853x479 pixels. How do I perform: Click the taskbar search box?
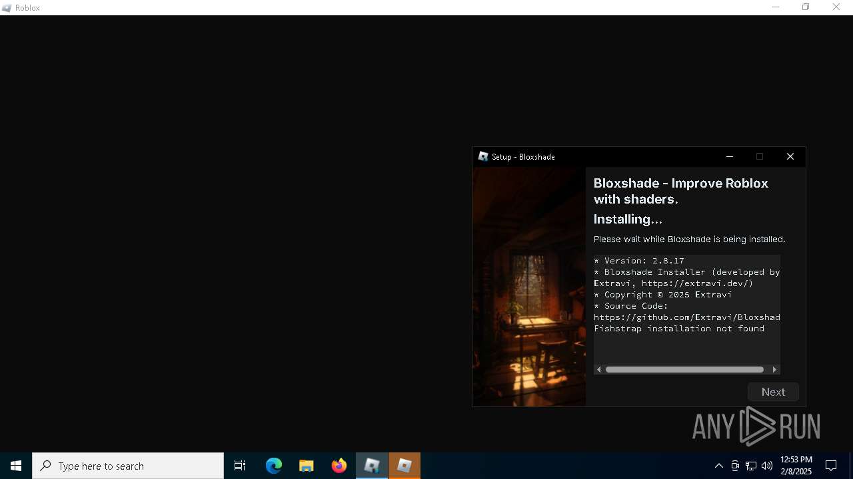pyautogui.click(x=128, y=466)
